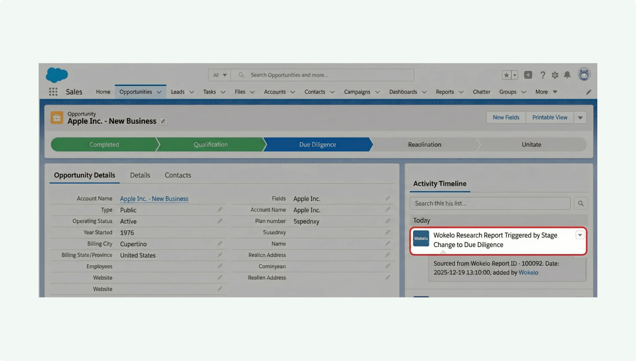This screenshot has width=636, height=361.
Task: Open the Chatter nav tab
Action: [x=481, y=92]
